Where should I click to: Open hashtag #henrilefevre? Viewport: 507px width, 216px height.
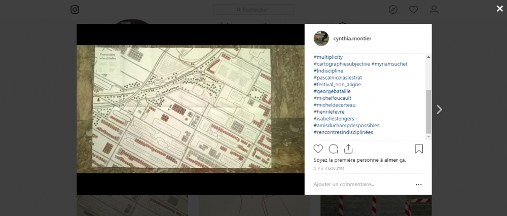(329, 112)
